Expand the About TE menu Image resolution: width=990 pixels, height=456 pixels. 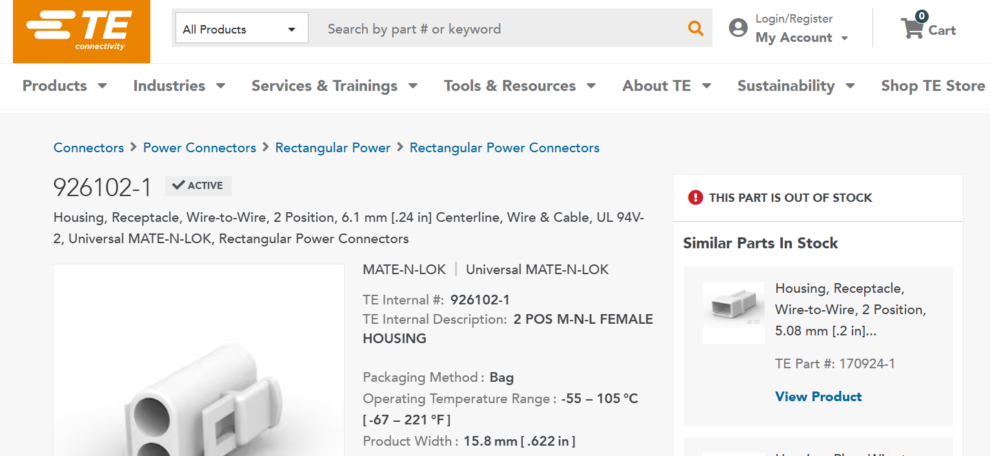pos(667,86)
